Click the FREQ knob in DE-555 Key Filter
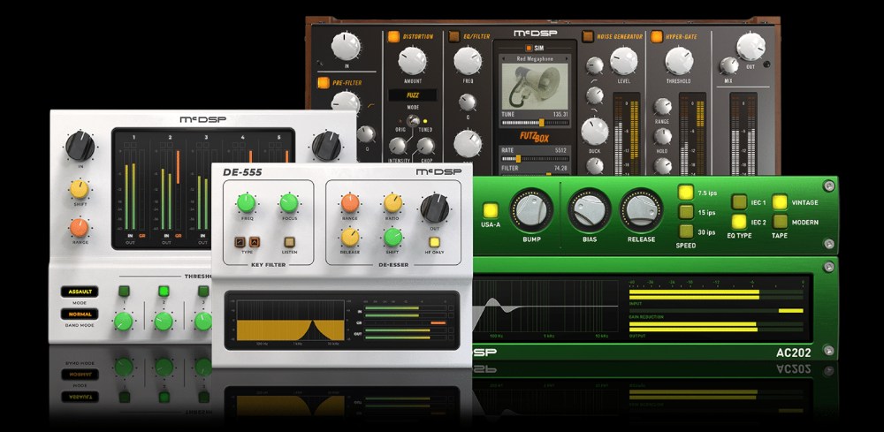This screenshot has width=884, height=432. click(247, 203)
